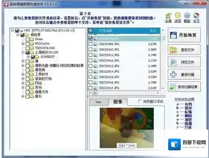
Task: Check the 工具软件 folder checkbox
Action: [x=28, y=75]
